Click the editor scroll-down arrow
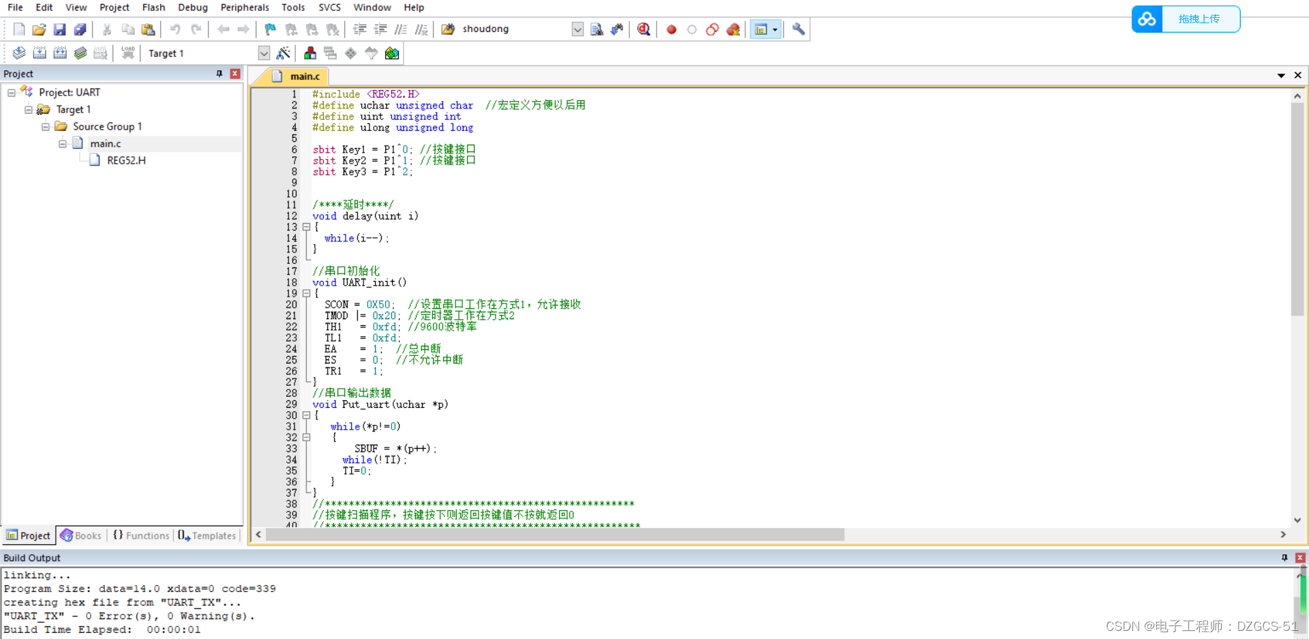 pyautogui.click(x=1297, y=520)
